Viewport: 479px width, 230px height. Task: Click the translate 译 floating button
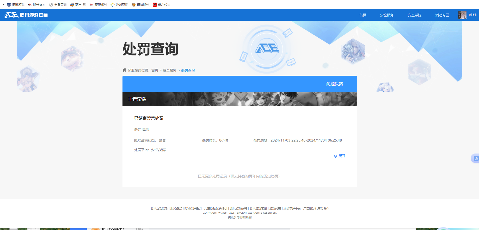(x=476, y=158)
